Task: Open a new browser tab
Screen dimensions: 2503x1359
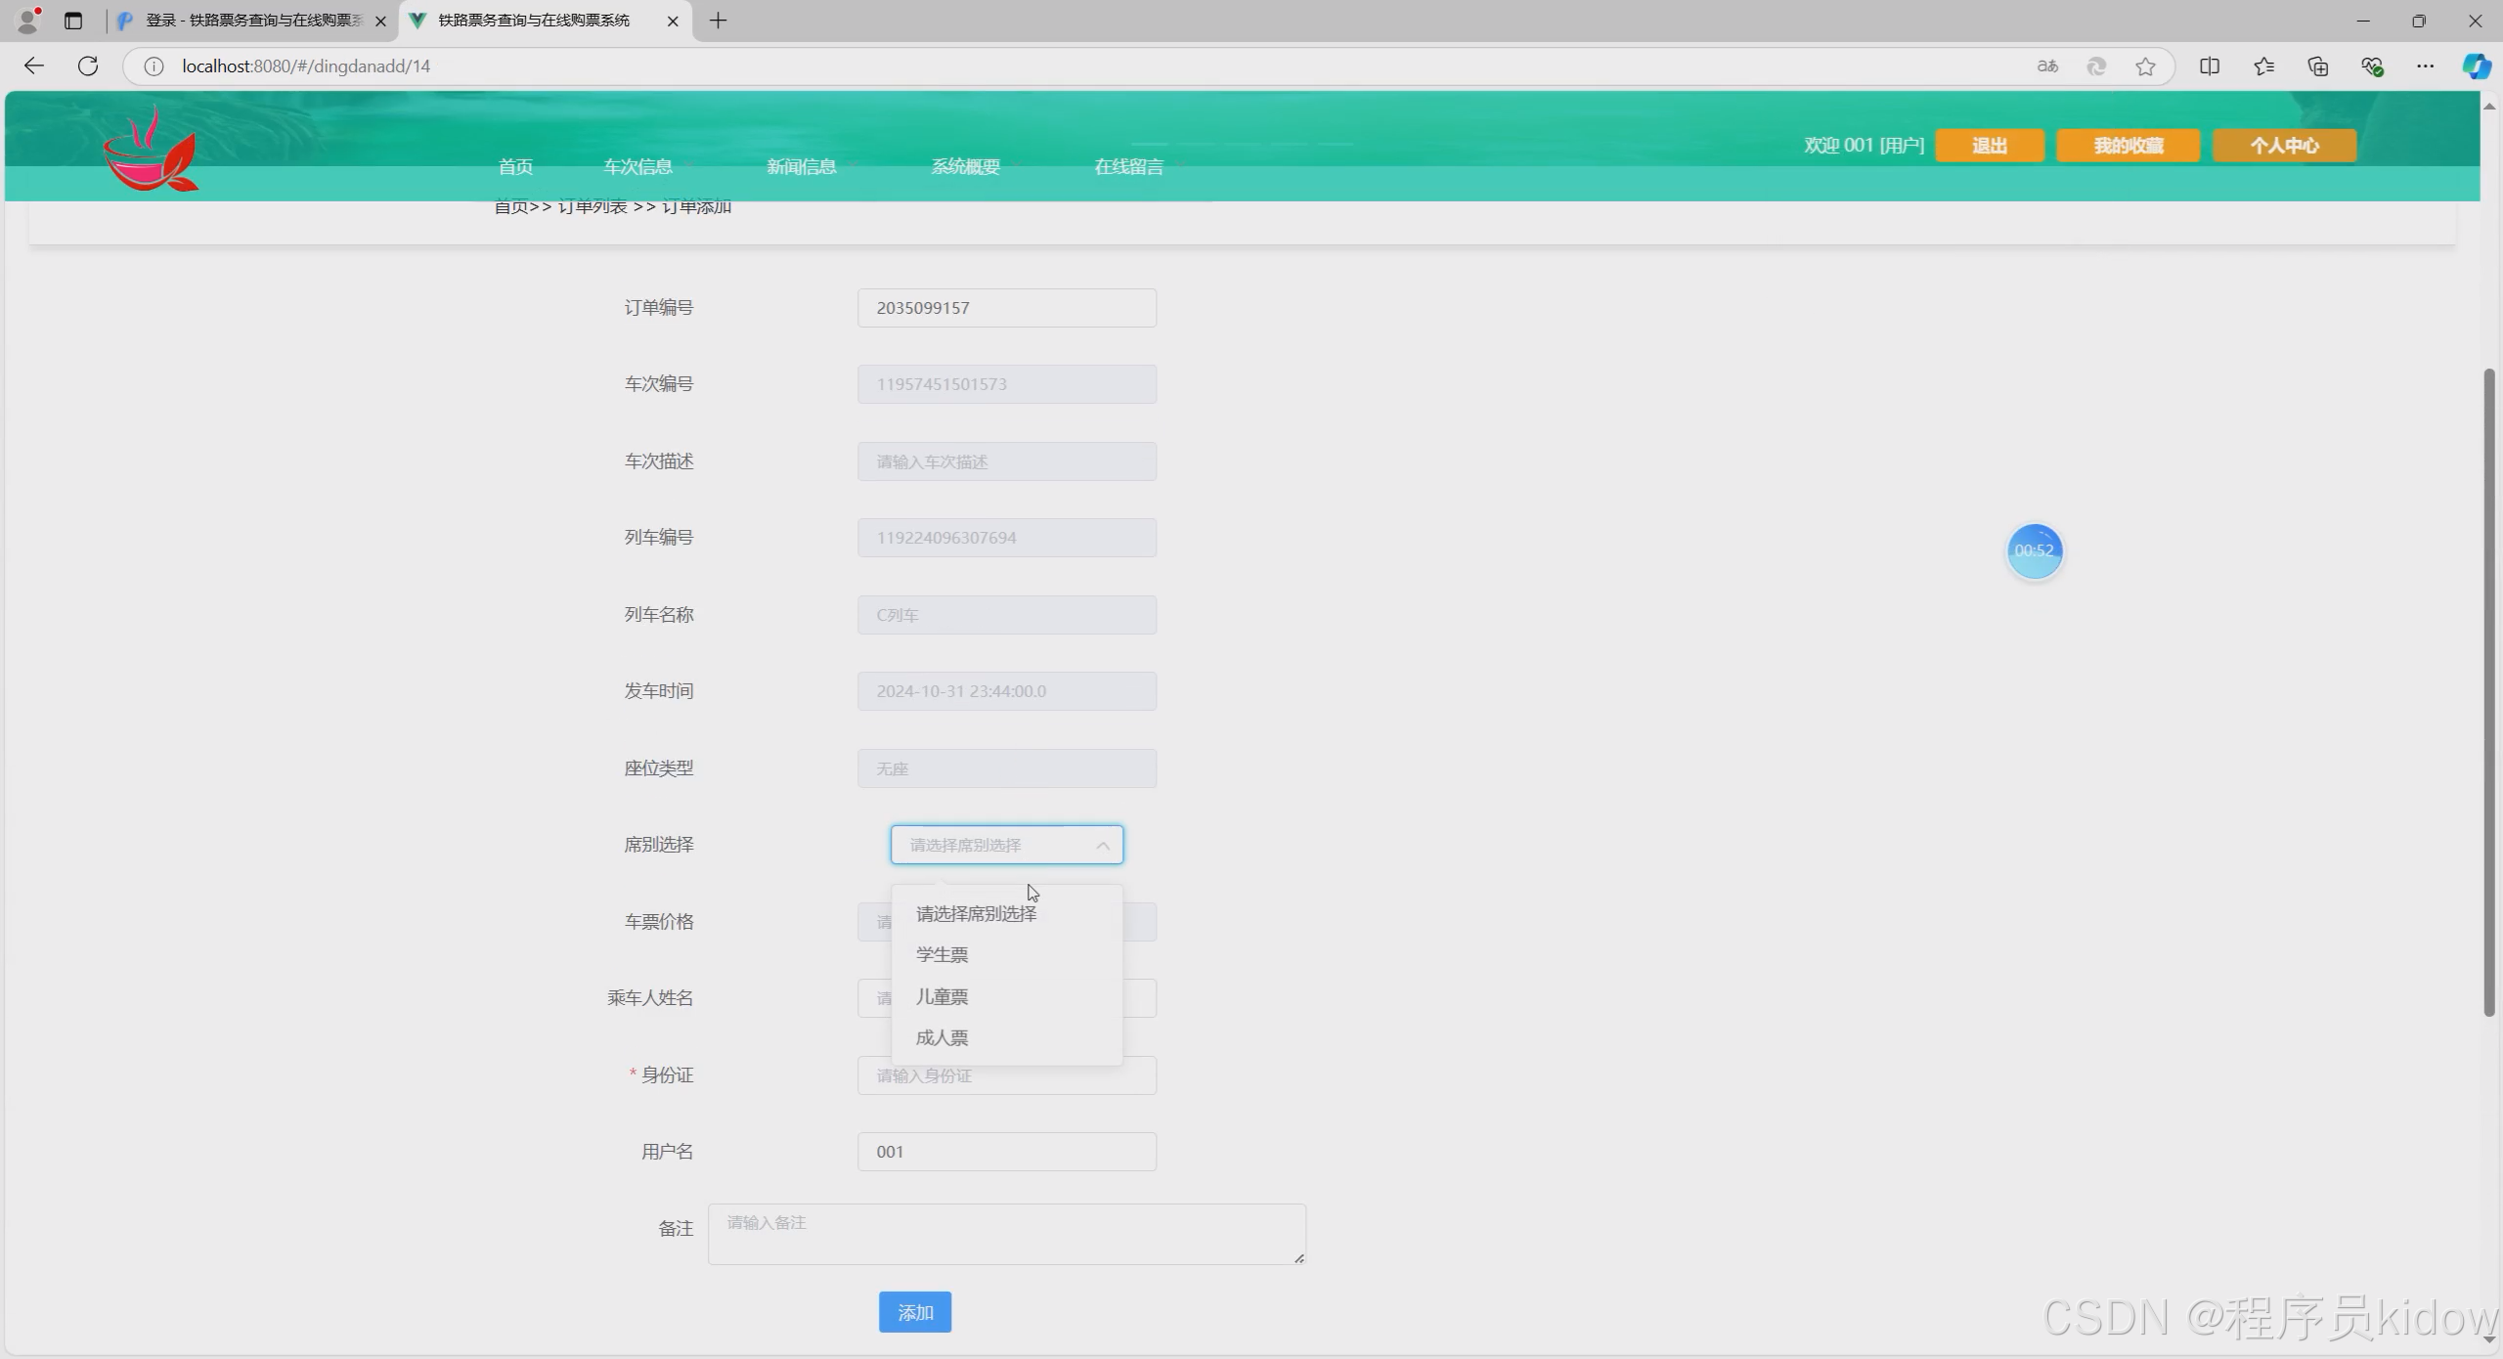Action: pos(719,20)
